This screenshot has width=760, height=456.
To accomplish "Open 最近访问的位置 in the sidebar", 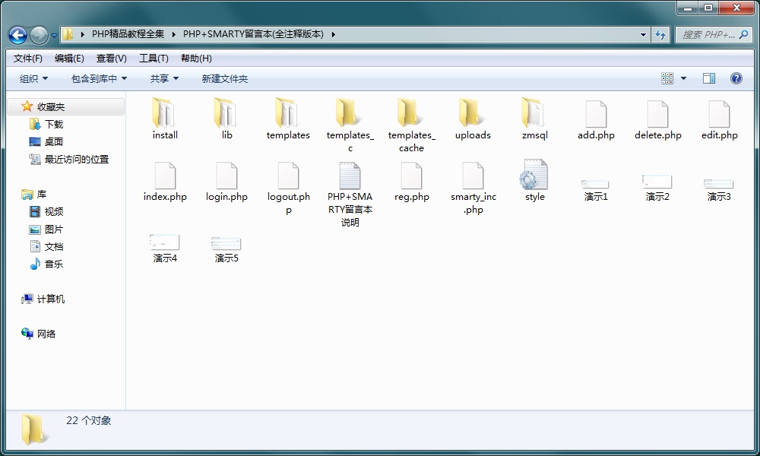I will [77, 160].
